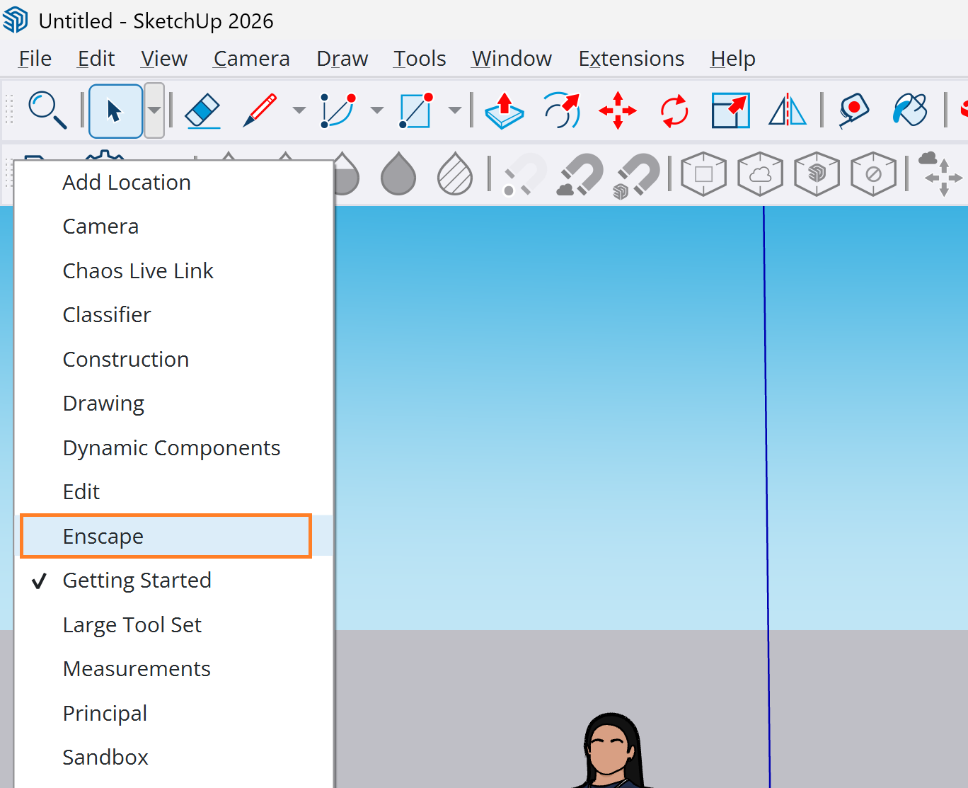Toggle the Camera toolbar in the list

point(173,227)
